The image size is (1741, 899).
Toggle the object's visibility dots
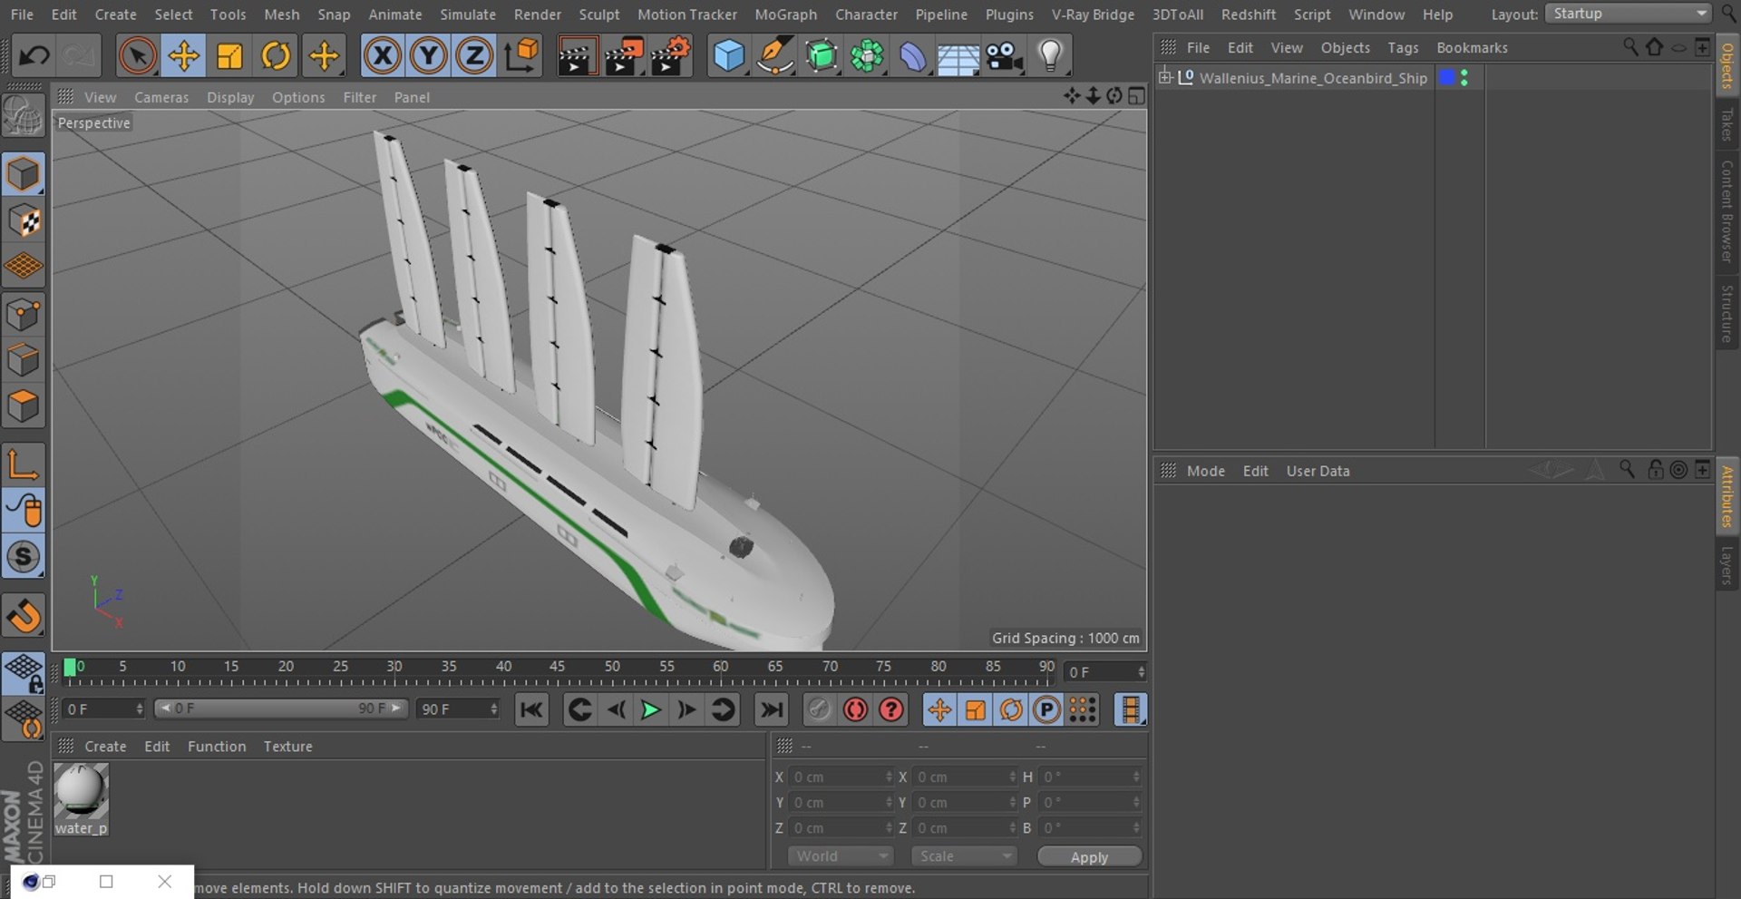point(1464,78)
